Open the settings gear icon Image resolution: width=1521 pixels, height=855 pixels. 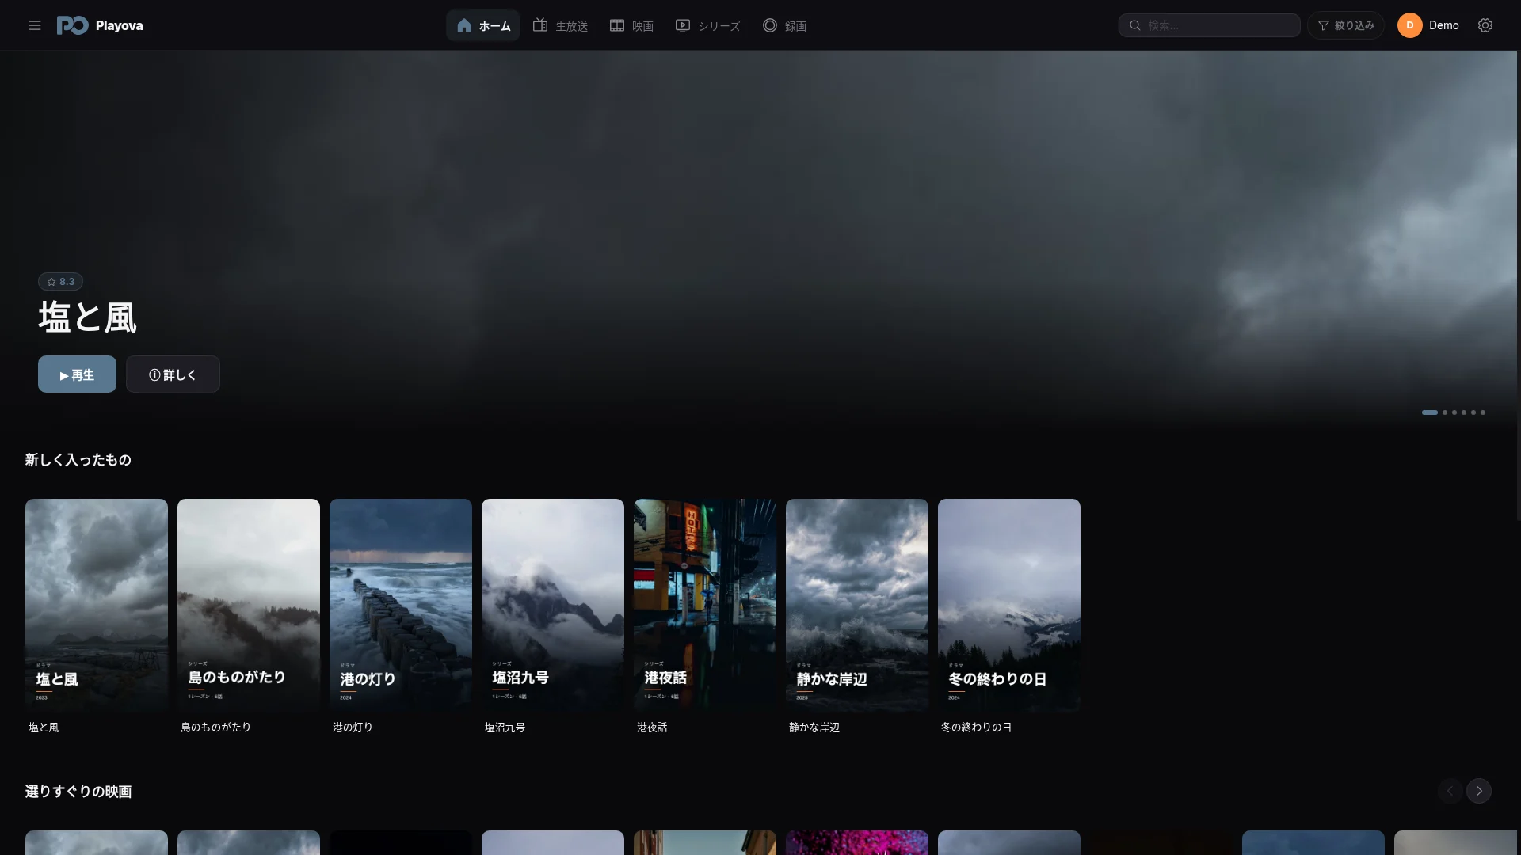1485,25
